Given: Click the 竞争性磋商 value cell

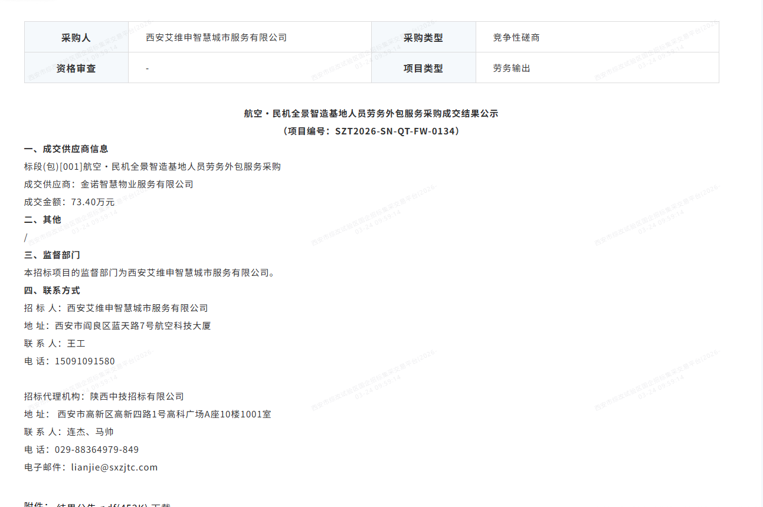Looking at the screenshot, I should pyautogui.click(x=516, y=38).
